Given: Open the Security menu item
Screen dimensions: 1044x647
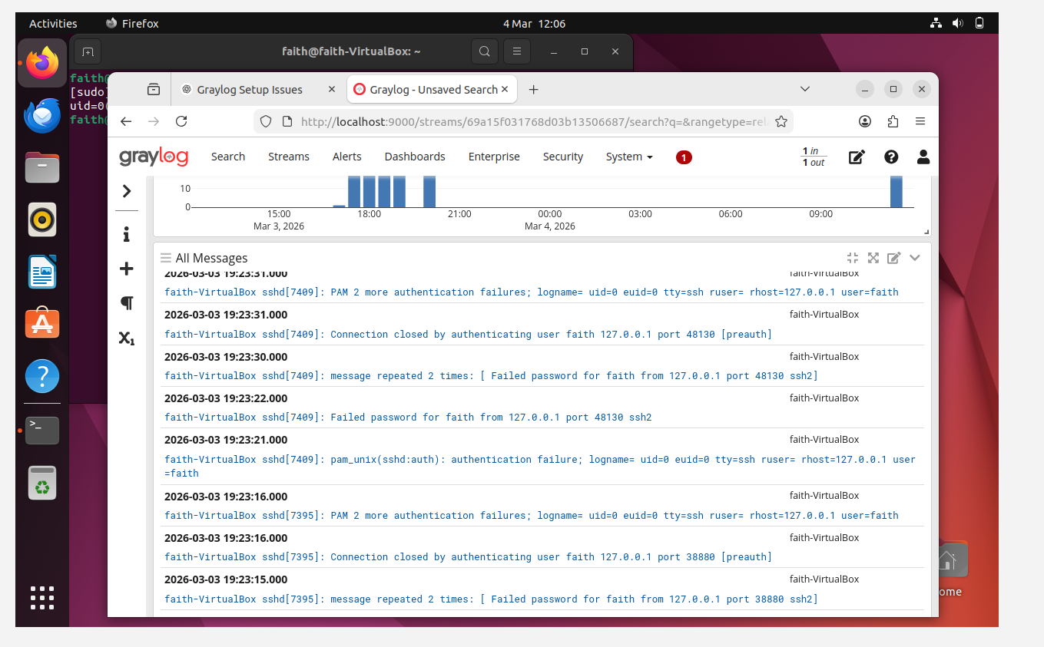Looking at the screenshot, I should [563, 157].
